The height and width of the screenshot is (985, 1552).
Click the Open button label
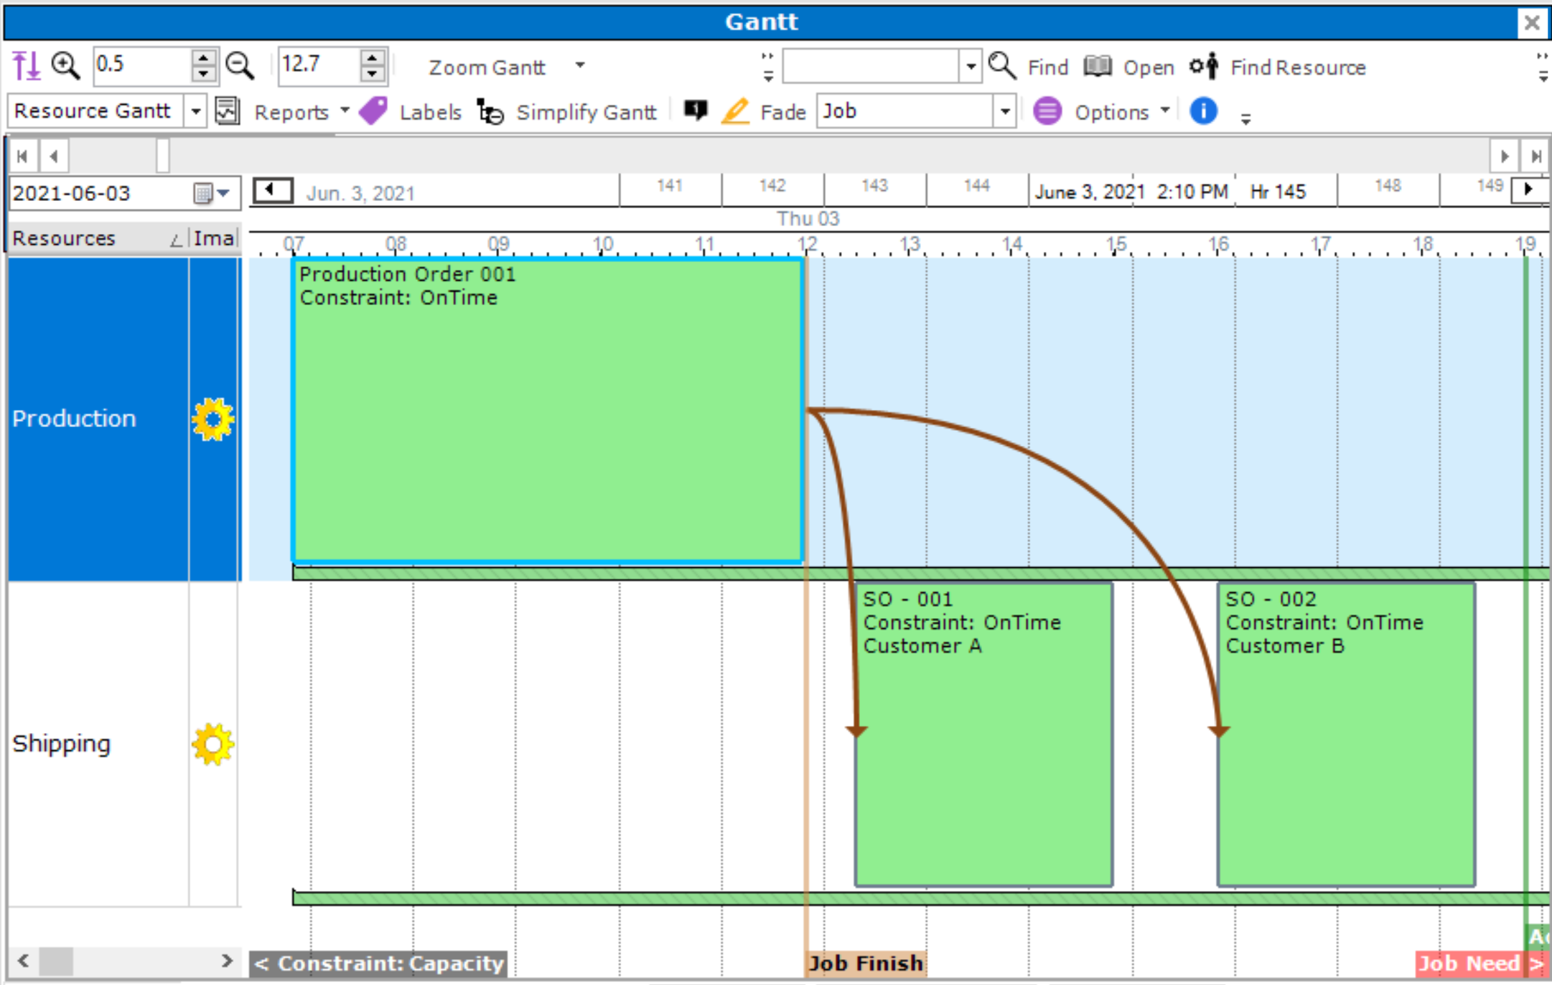(1149, 67)
